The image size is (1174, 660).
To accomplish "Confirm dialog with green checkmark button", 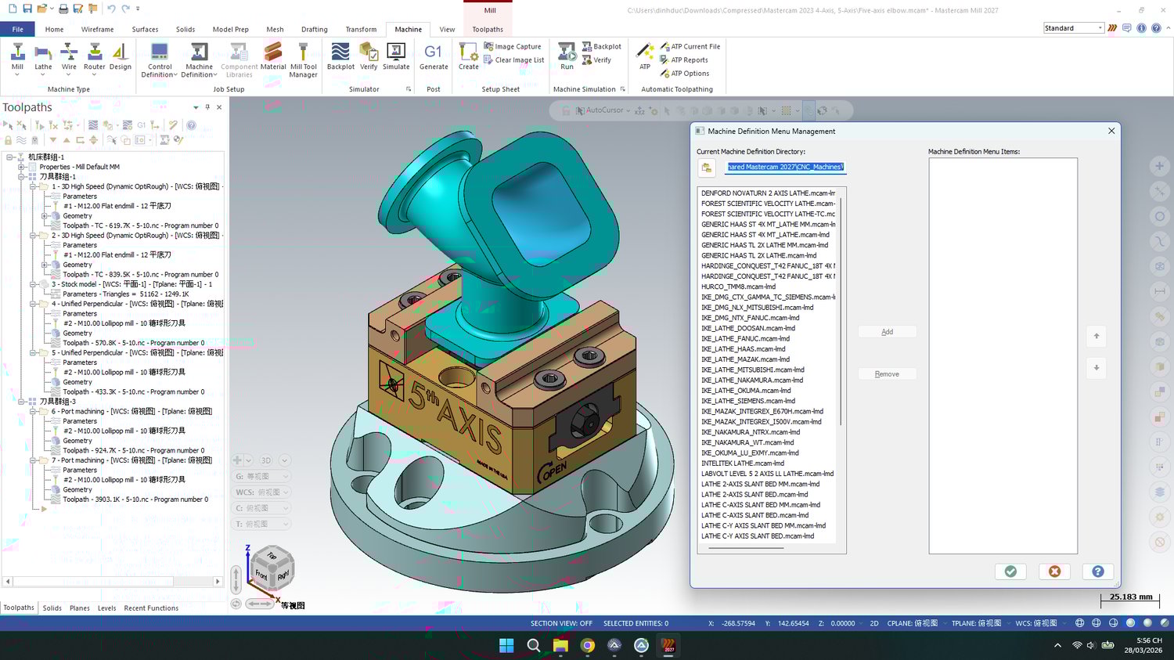I will [1010, 572].
